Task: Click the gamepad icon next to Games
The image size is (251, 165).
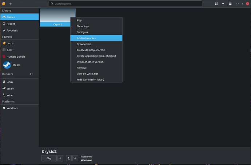Action: [x=4, y=17]
